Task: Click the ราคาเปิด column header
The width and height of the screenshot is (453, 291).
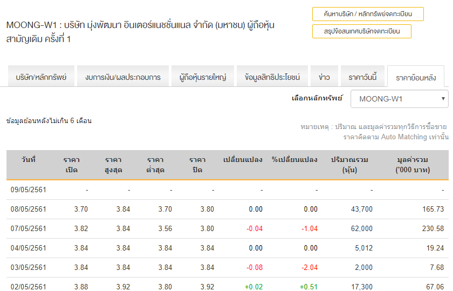Action: coord(71,165)
